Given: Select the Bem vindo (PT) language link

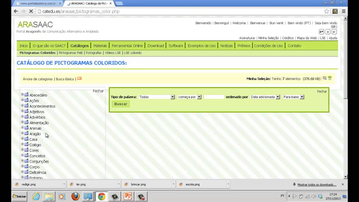Looking at the screenshot, I should pos(299,23).
